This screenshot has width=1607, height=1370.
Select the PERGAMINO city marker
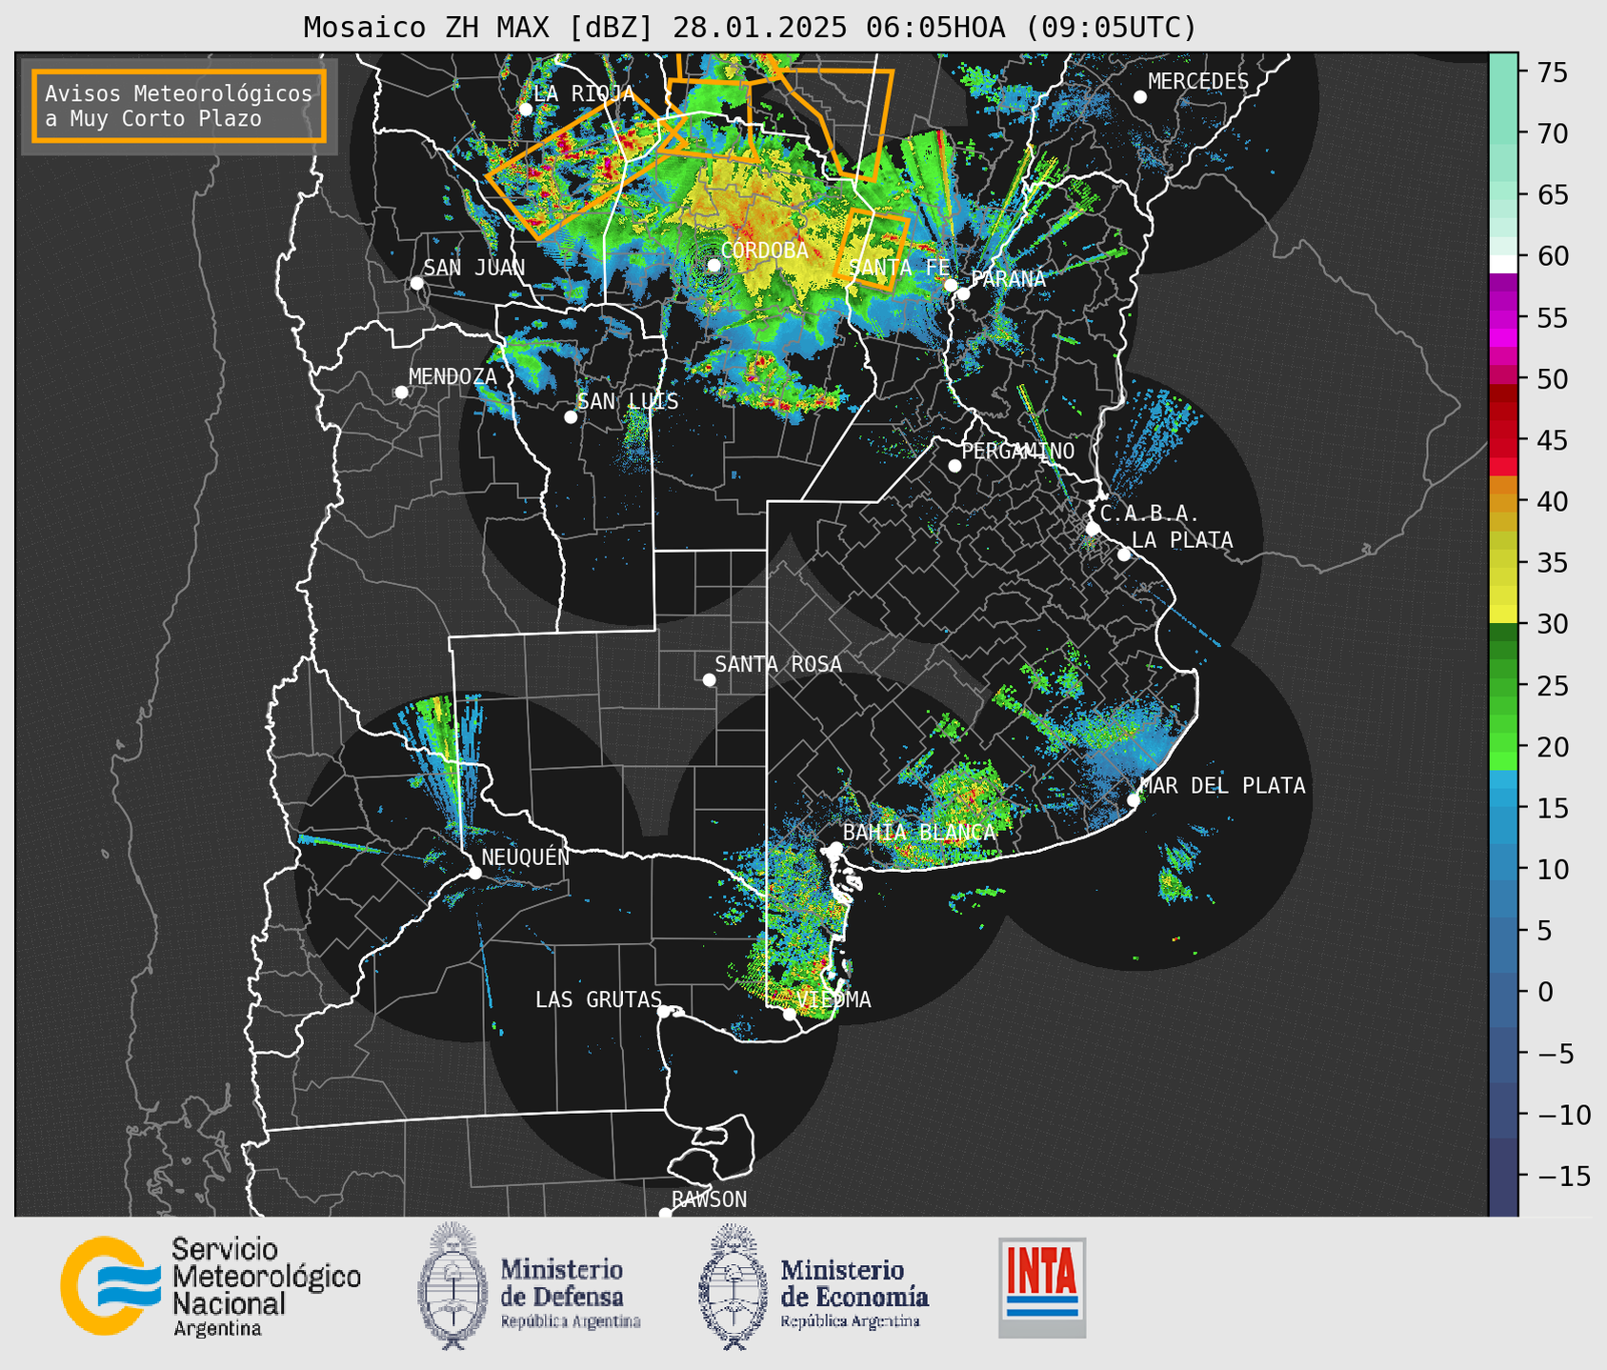pos(954,466)
